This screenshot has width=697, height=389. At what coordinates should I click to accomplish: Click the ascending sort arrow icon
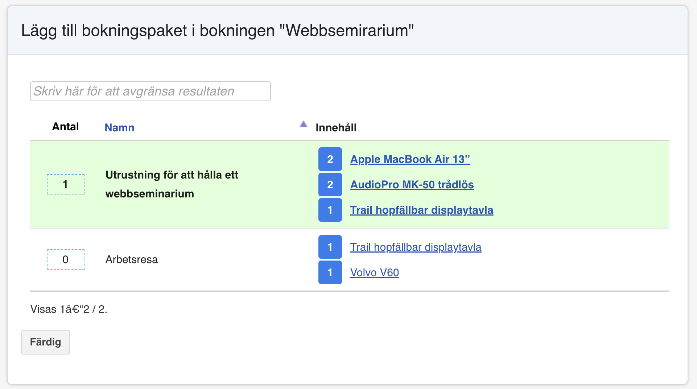(x=304, y=124)
